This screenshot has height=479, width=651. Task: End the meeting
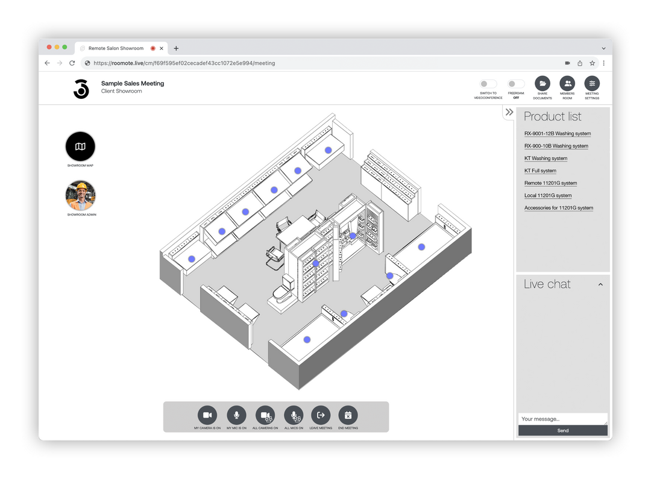pyautogui.click(x=347, y=416)
